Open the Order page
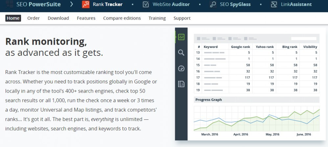Viewport: 328px width, 147px height. pos(34,18)
